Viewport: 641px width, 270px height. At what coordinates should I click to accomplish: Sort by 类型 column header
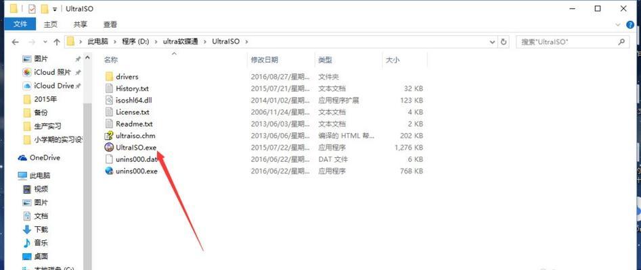[x=325, y=60]
